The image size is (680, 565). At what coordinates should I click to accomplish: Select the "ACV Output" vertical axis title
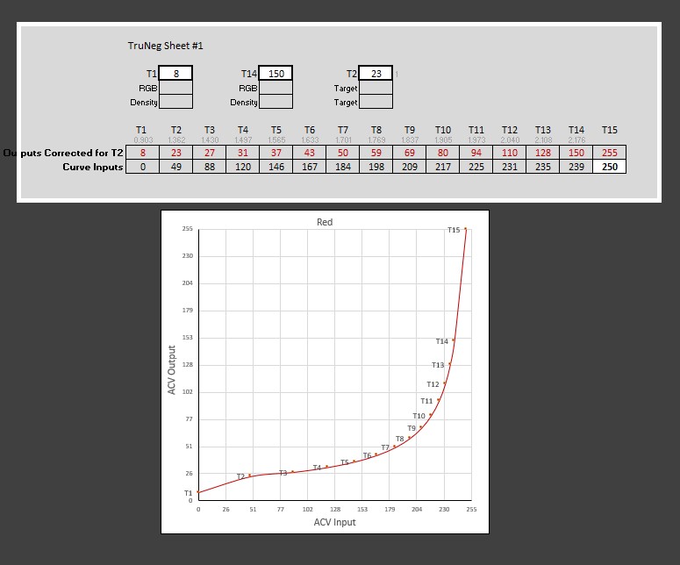172,369
